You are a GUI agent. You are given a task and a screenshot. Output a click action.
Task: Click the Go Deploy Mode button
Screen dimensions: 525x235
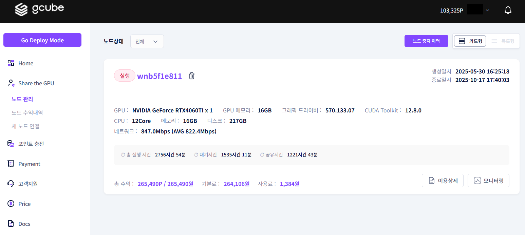tap(42, 40)
